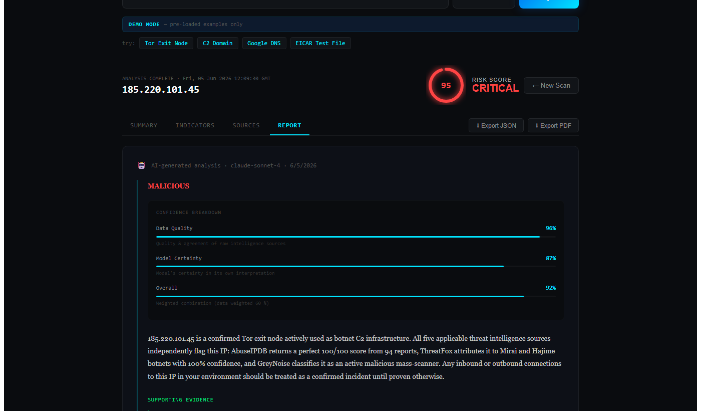Click the risk score 95 gauge
This screenshot has width=701, height=411.
pyautogui.click(x=446, y=85)
